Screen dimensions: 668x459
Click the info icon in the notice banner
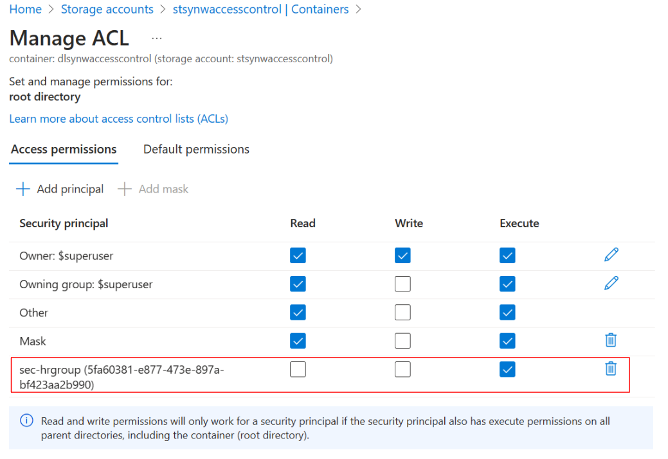[x=26, y=420]
